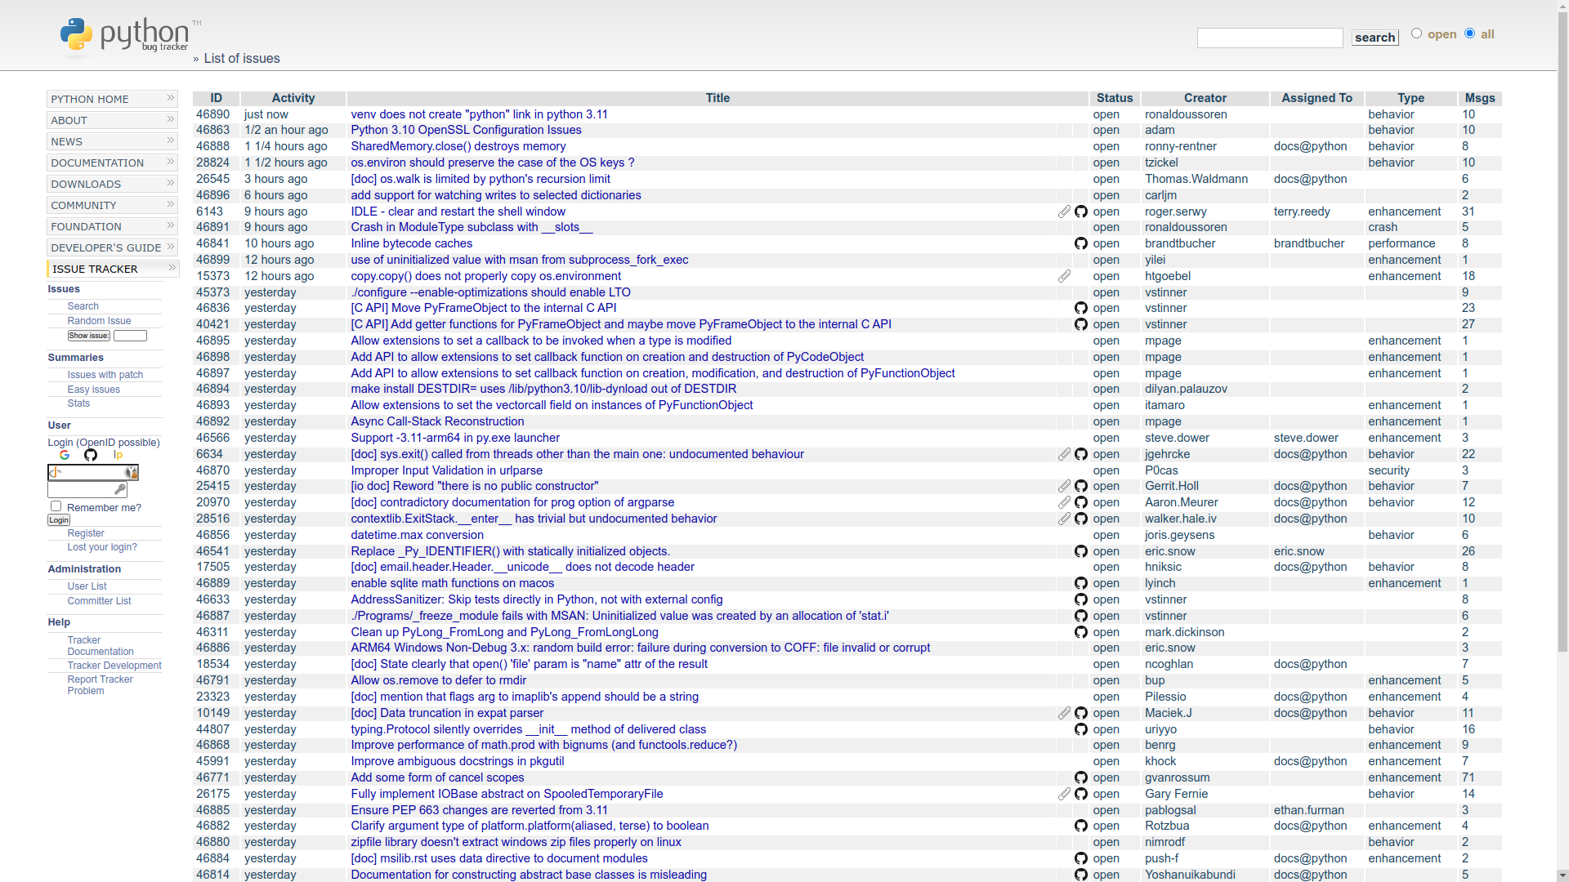Open the DOCUMENTATION menu item
The height and width of the screenshot is (882, 1569).
pos(113,163)
